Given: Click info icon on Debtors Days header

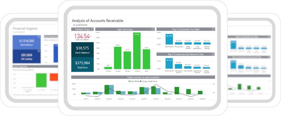Looking at the screenshot, I should (92, 29).
